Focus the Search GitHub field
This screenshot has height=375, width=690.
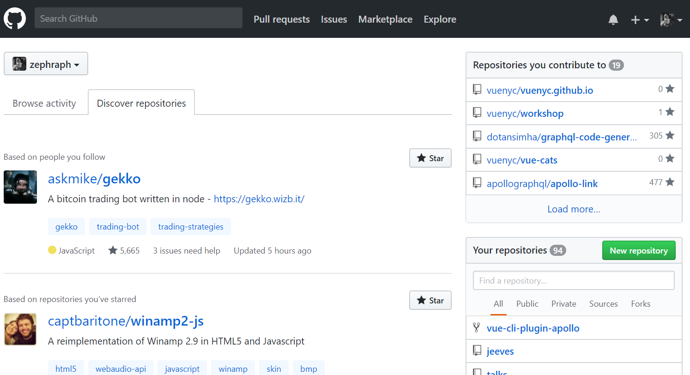pyautogui.click(x=139, y=18)
